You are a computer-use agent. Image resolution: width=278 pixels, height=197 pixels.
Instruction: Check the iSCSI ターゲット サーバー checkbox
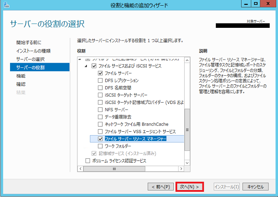click(x=101, y=95)
